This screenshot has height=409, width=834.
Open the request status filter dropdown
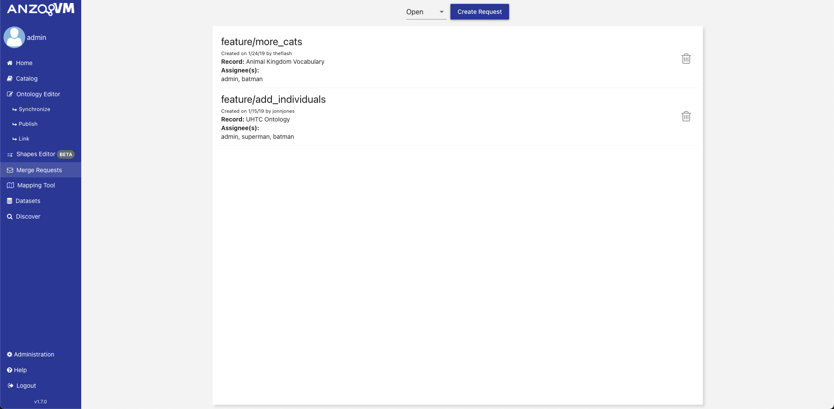(x=425, y=12)
